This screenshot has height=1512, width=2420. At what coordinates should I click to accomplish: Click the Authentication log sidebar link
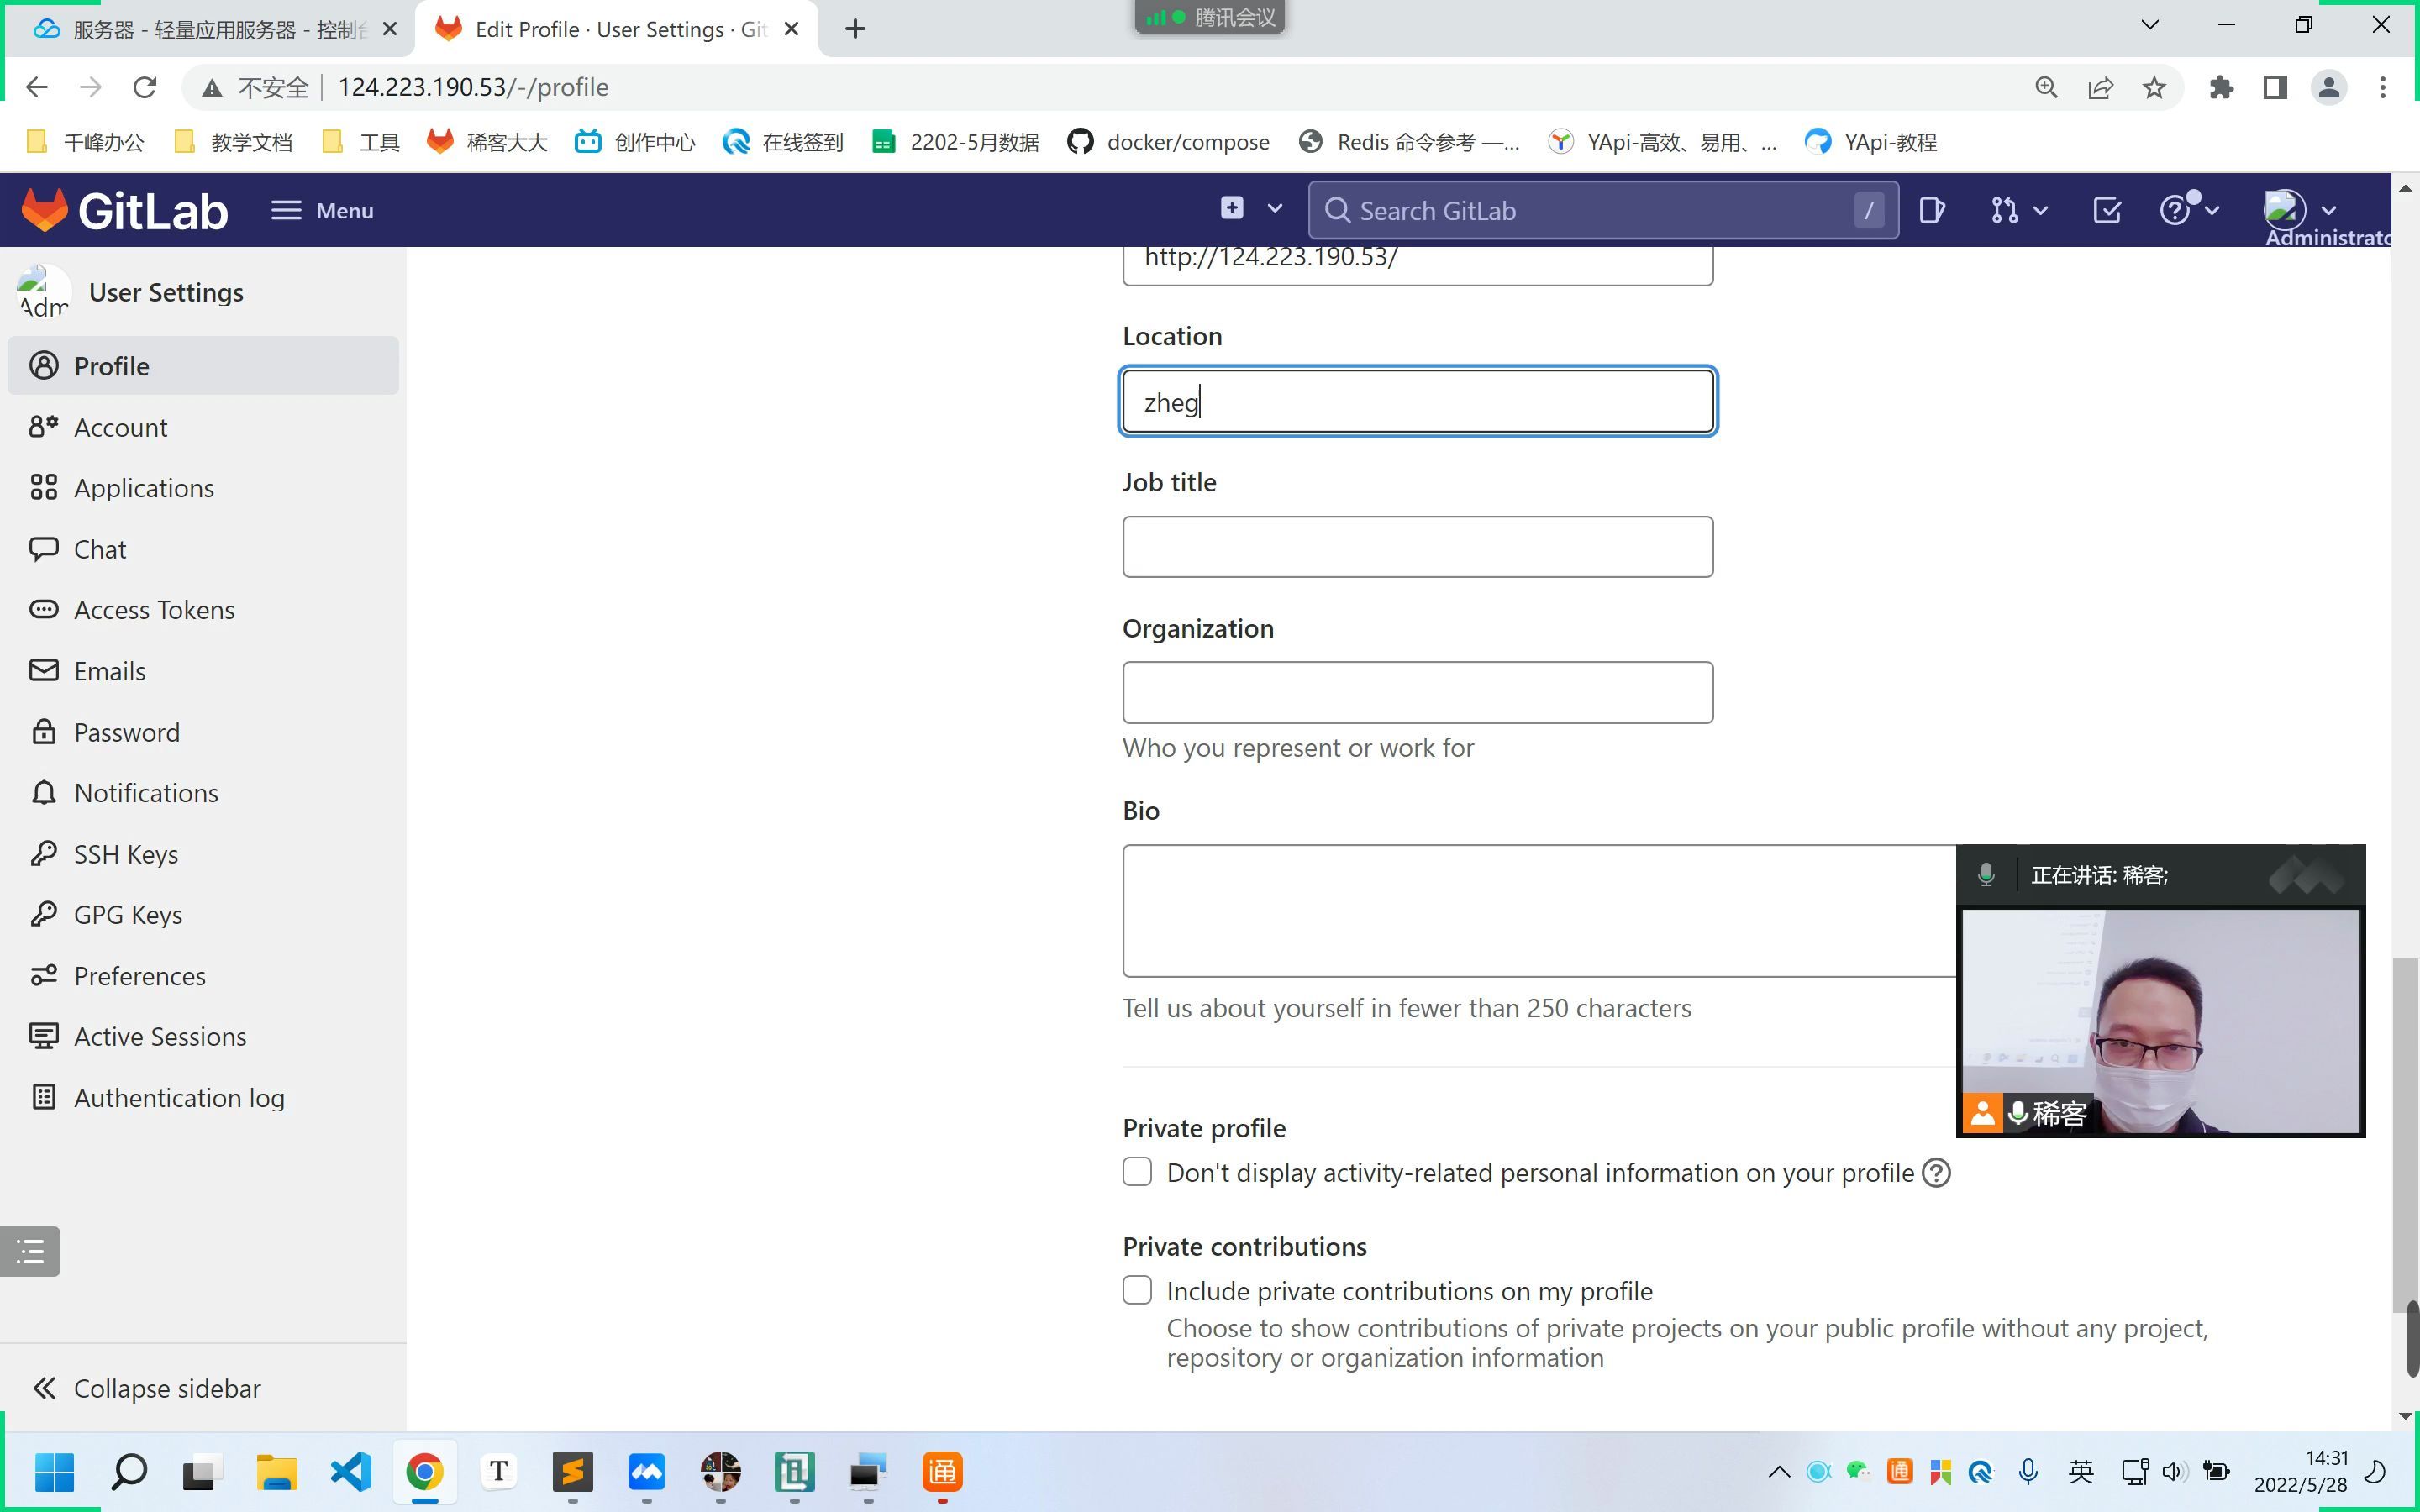pos(180,1095)
